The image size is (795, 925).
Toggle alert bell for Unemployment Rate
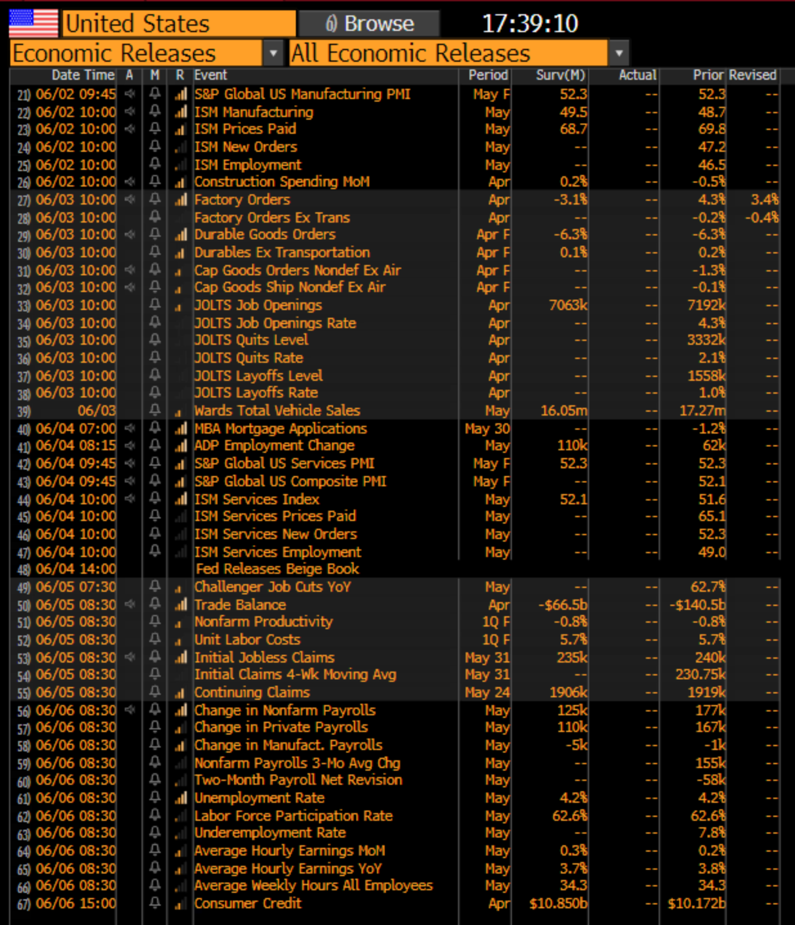tap(155, 798)
